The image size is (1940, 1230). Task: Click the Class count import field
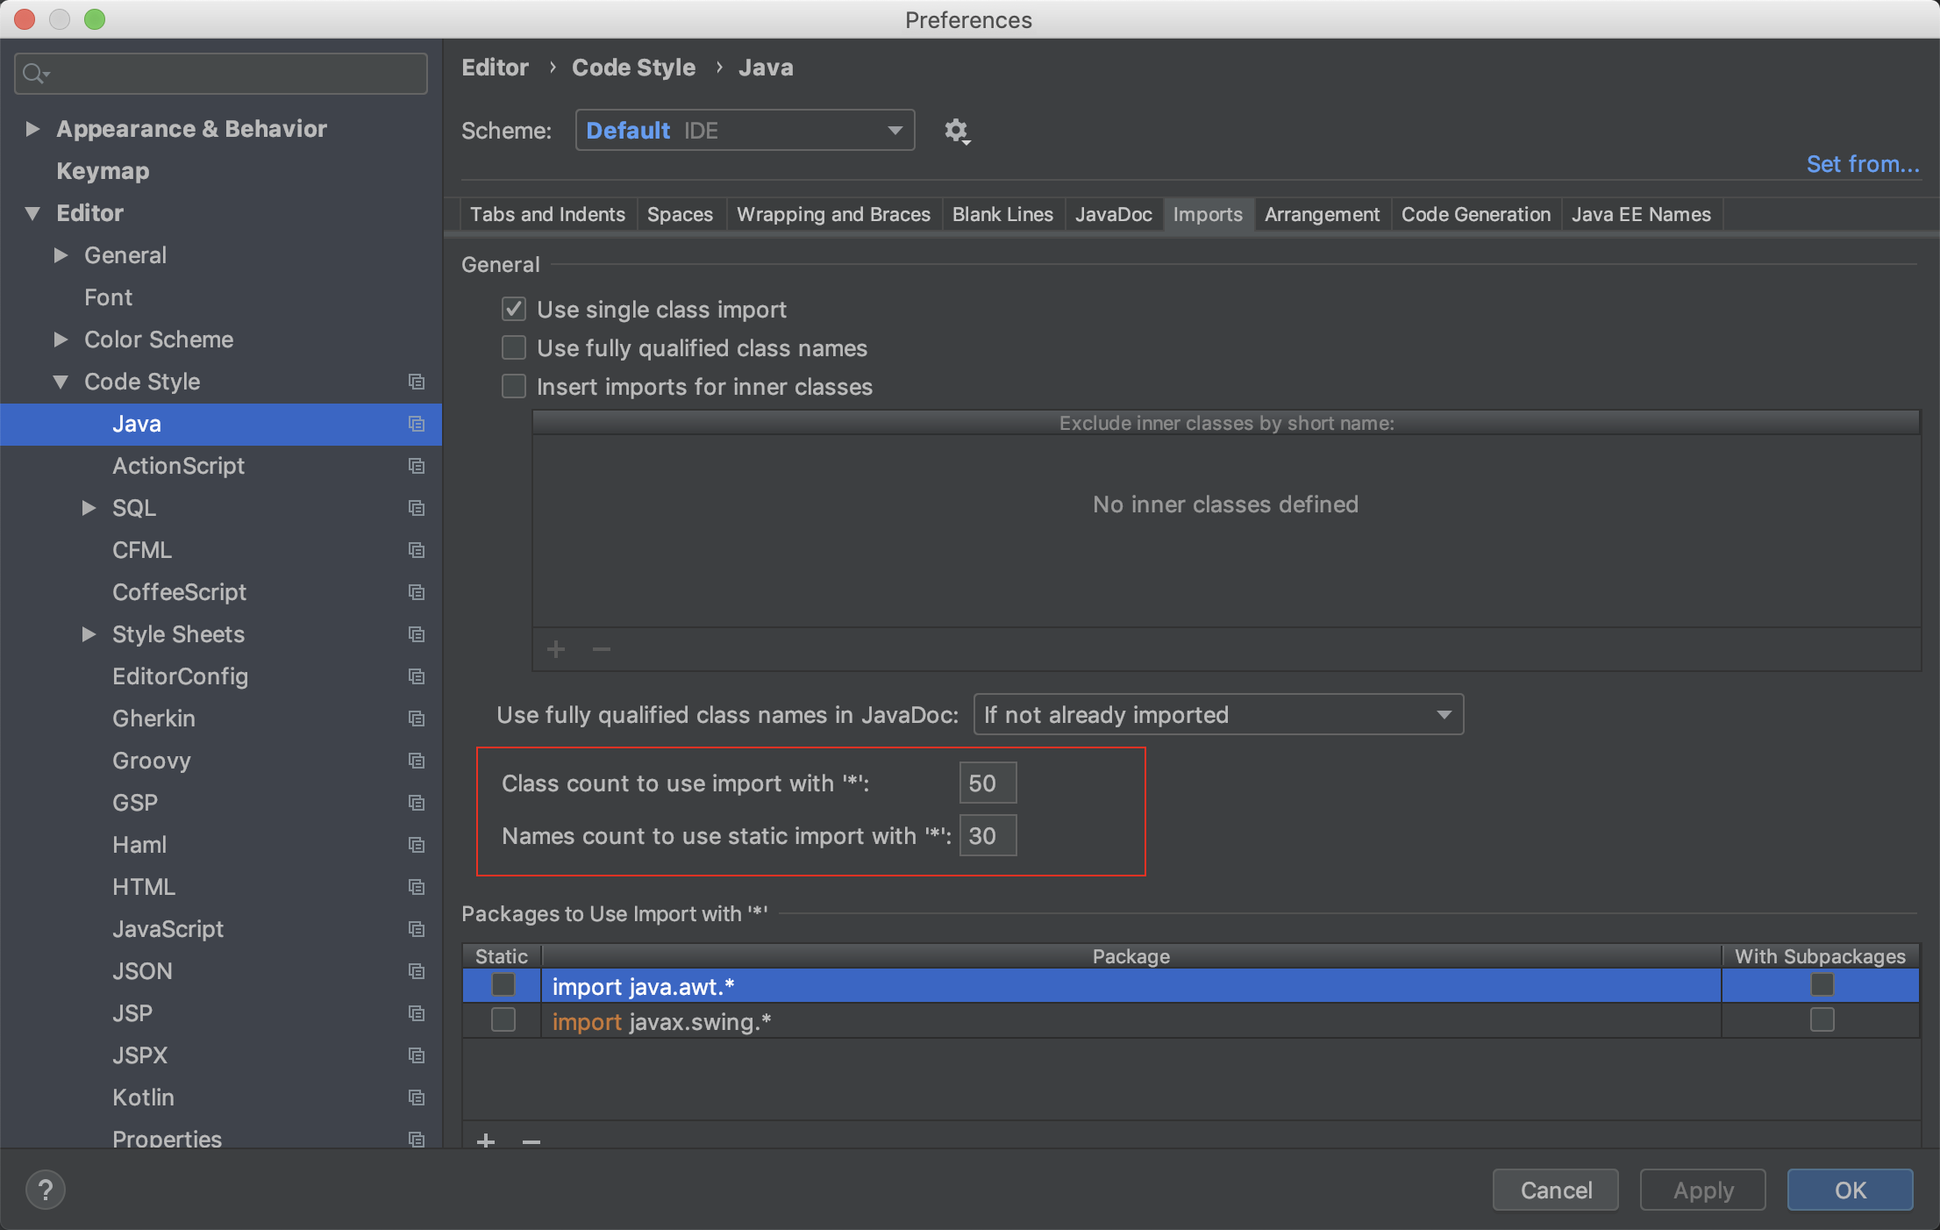(x=987, y=783)
